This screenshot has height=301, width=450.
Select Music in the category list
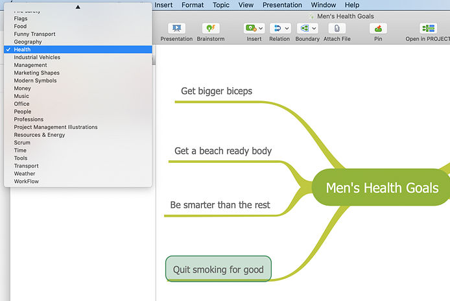78,96
